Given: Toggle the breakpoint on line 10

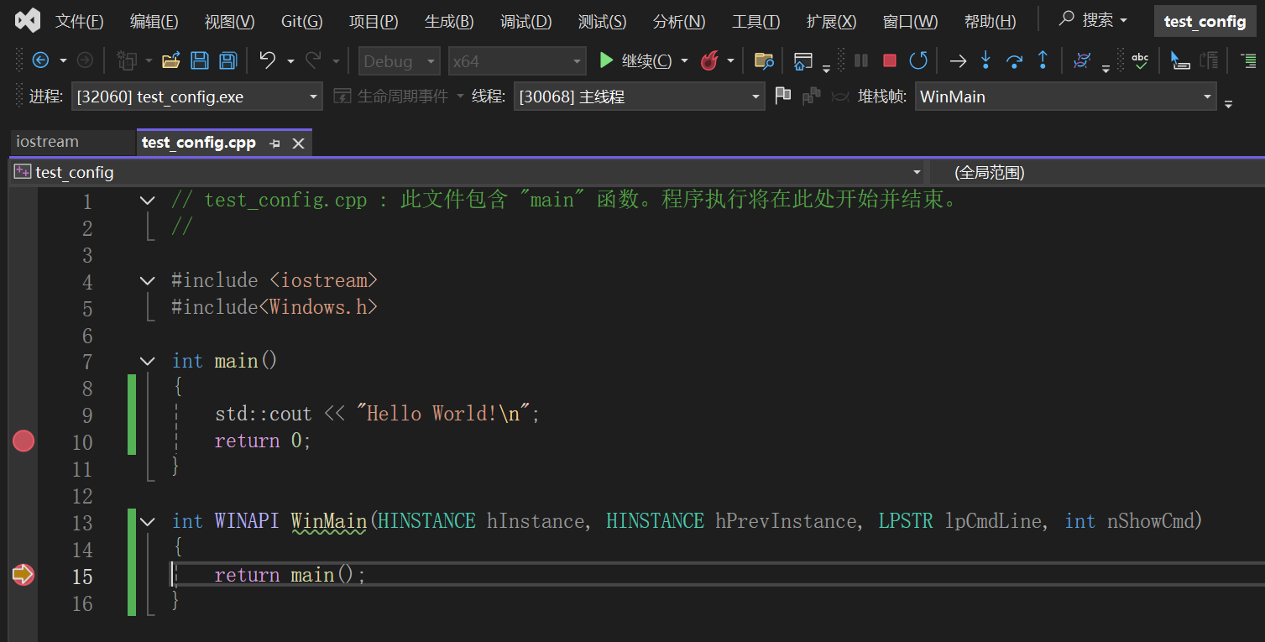Looking at the screenshot, I should pos(24,441).
